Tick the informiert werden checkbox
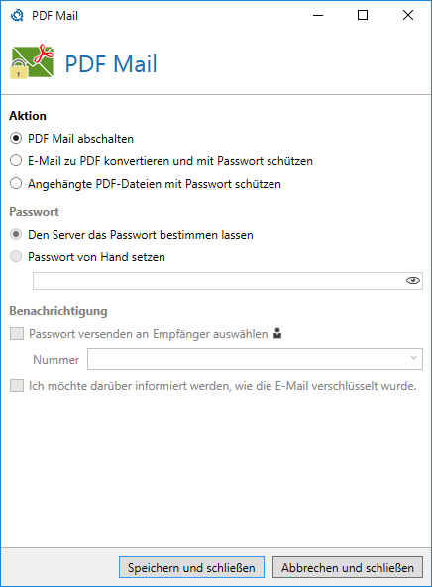Image resolution: width=432 pixels, height=587 pixels. pyautogui.click(x=17, y=386)
